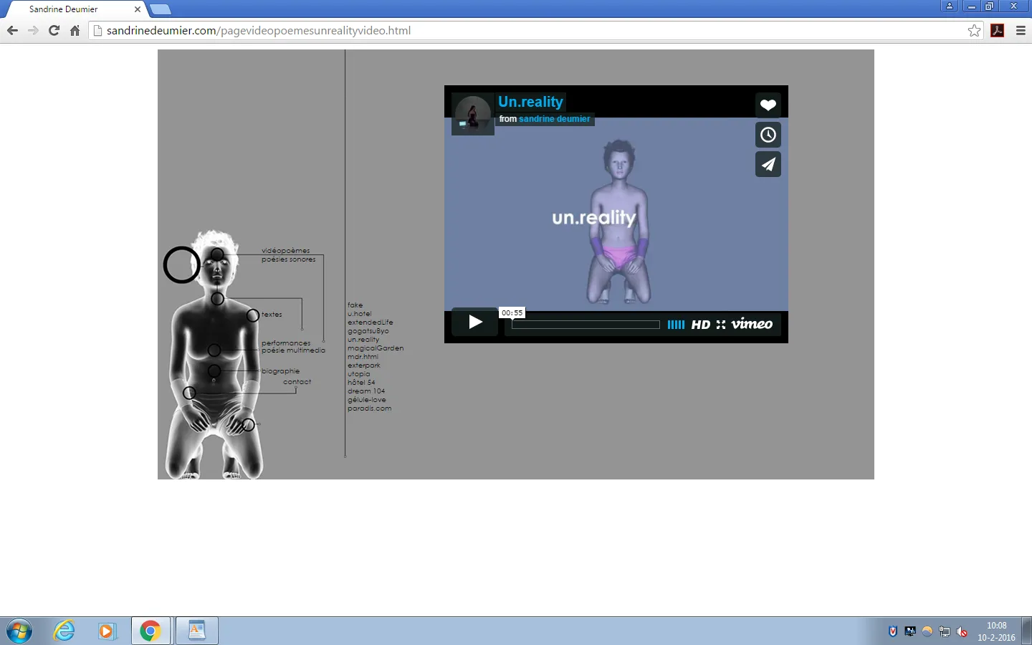Open the Chrome hamburger menu

[1021, 31]
